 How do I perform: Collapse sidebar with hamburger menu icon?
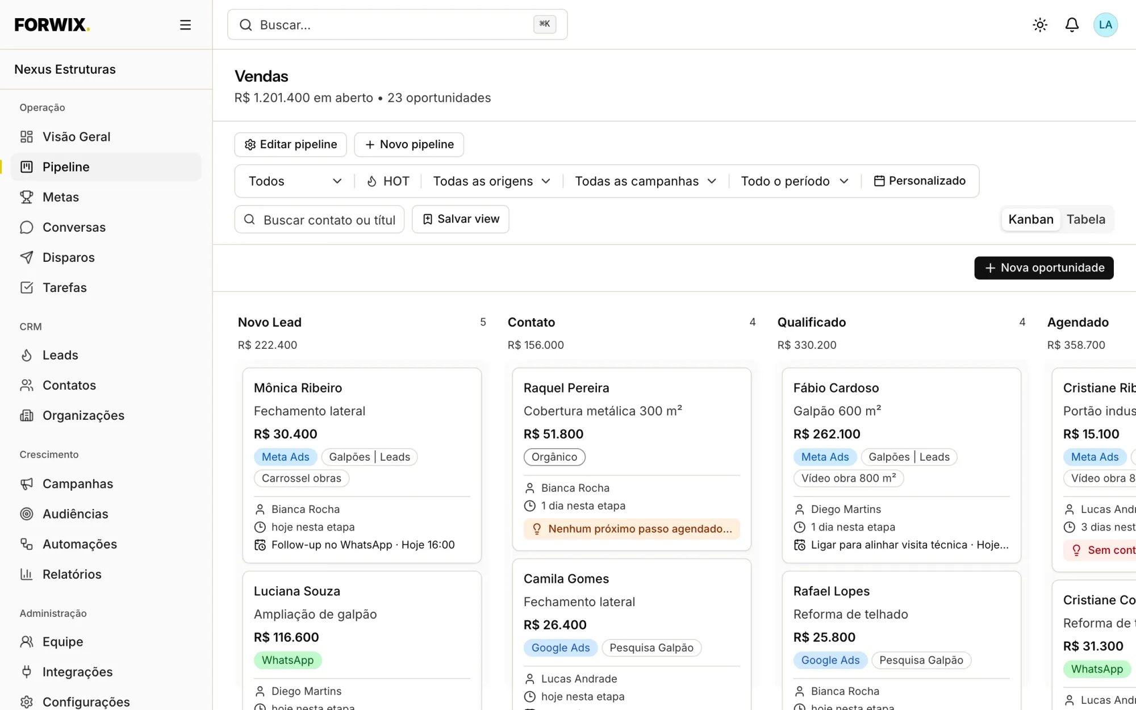(x=185, y=25)
